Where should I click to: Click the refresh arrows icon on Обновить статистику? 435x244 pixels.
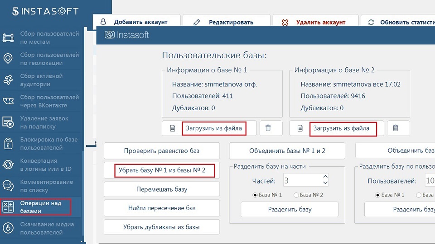371,22
